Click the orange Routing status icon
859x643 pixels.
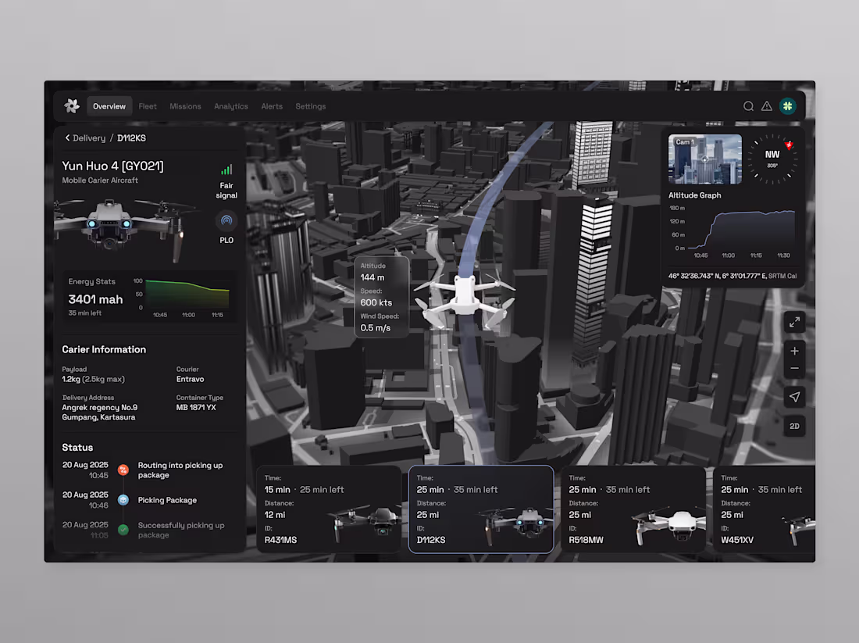click(124, 470)
